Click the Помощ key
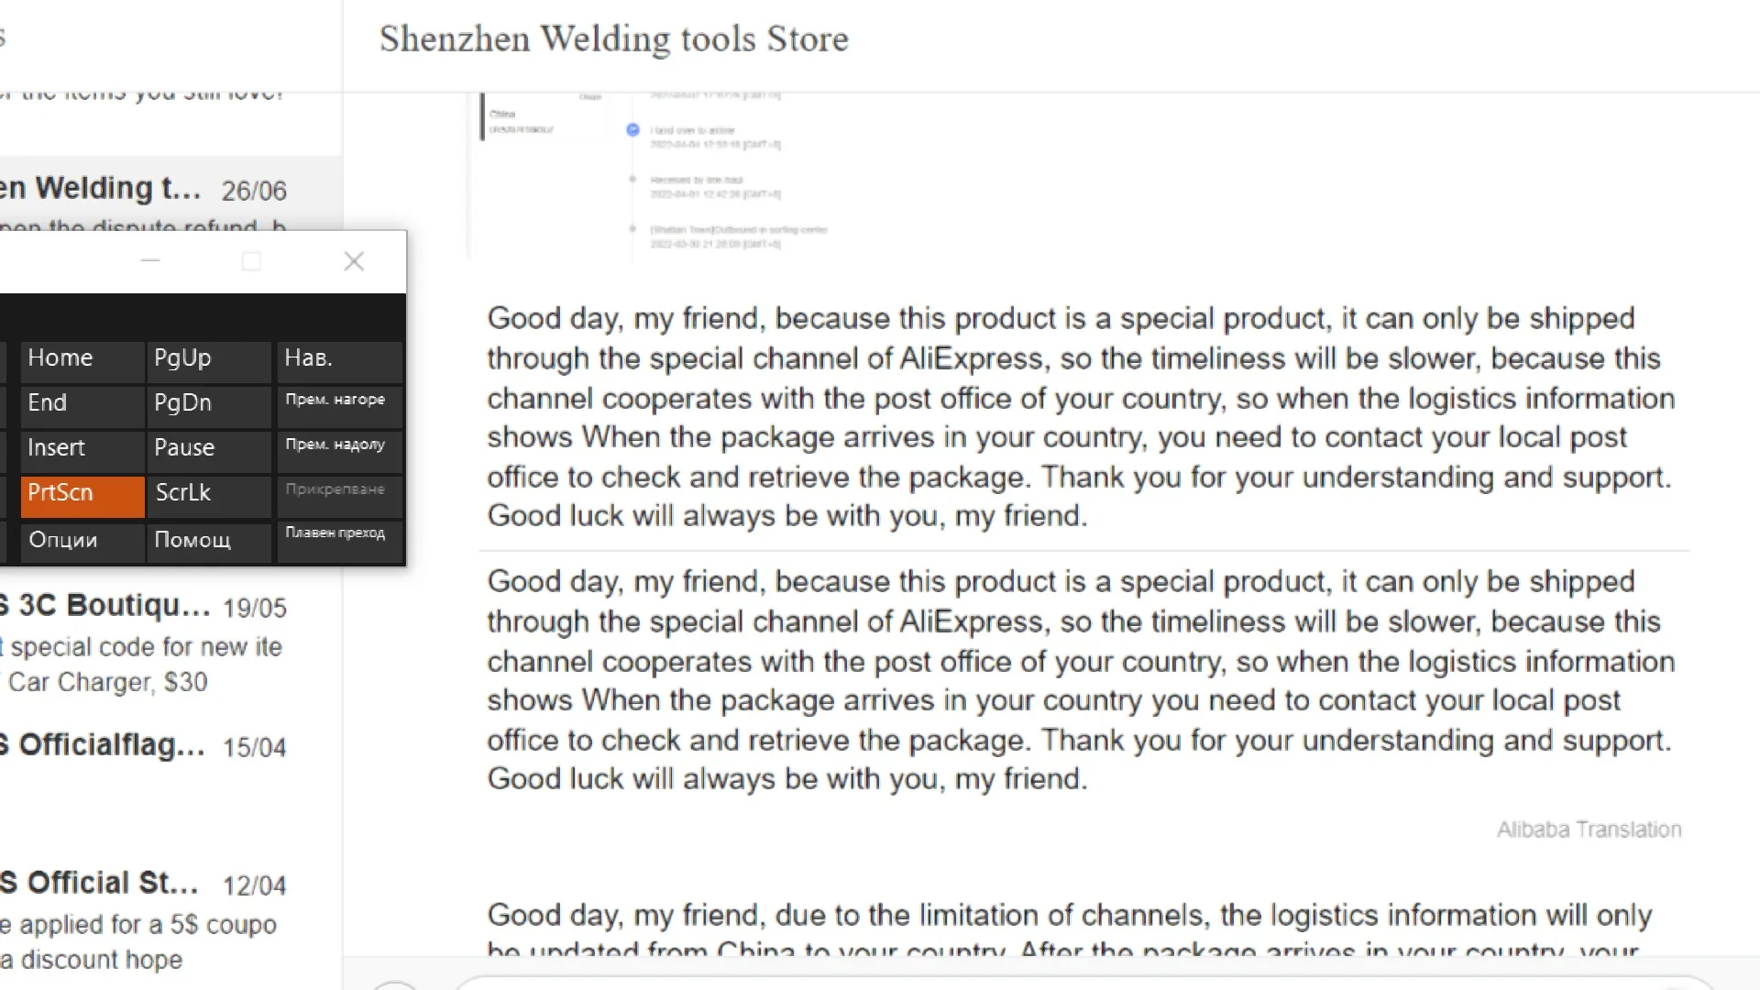Image resolution: width=1760 pixels, height=990 pixels. [209, 540]
